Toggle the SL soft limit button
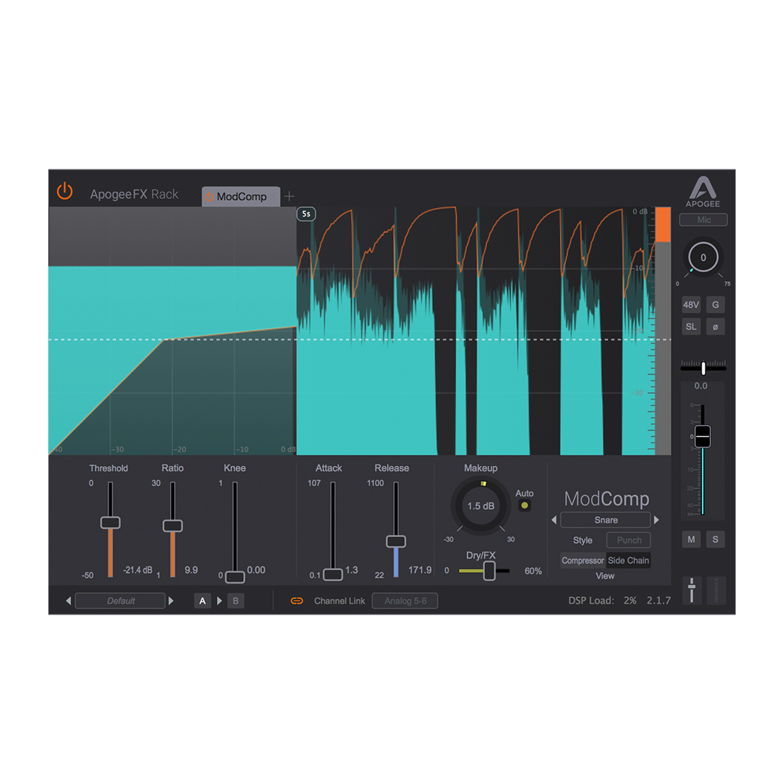The height and width of the screenshot is (784, 784). tap(691, 327)
